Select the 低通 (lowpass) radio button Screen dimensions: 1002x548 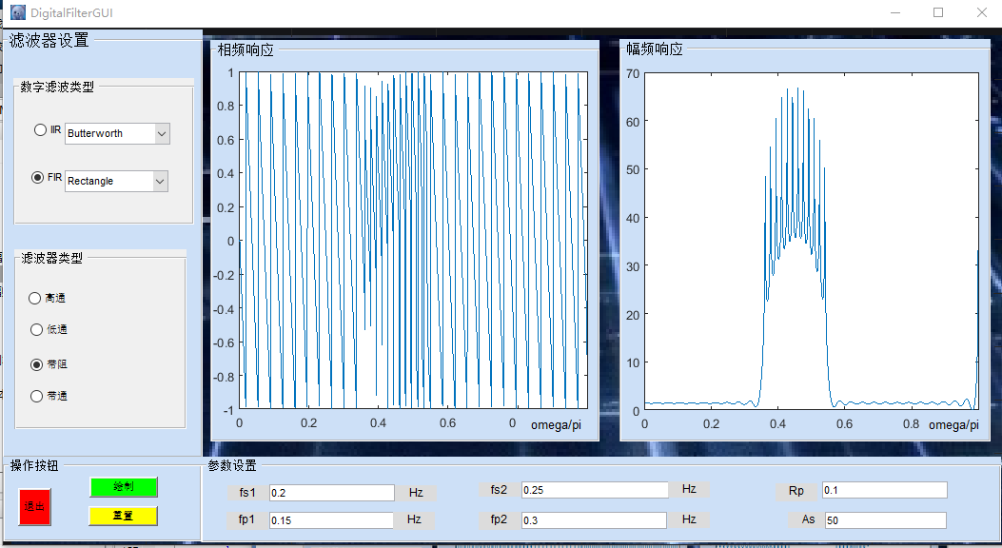[35, 329]
